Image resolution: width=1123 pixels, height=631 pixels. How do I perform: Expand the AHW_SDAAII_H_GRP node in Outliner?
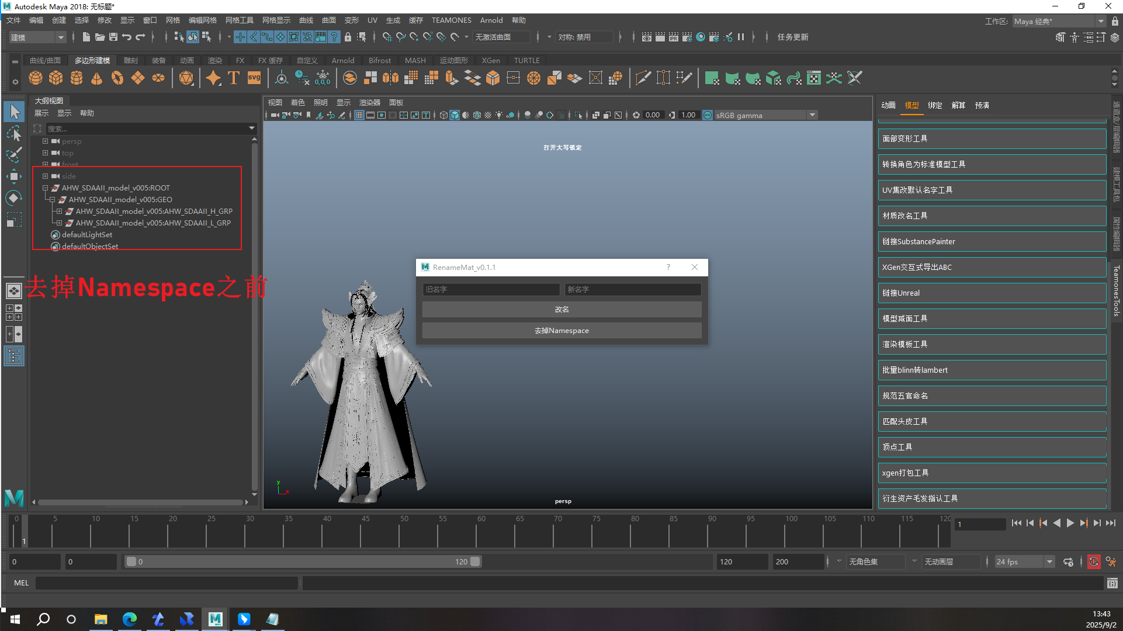coord(59,211)
